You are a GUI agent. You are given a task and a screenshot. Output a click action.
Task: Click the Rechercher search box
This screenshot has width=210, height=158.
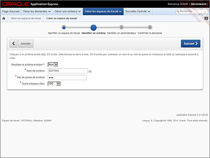coord(191,11)
